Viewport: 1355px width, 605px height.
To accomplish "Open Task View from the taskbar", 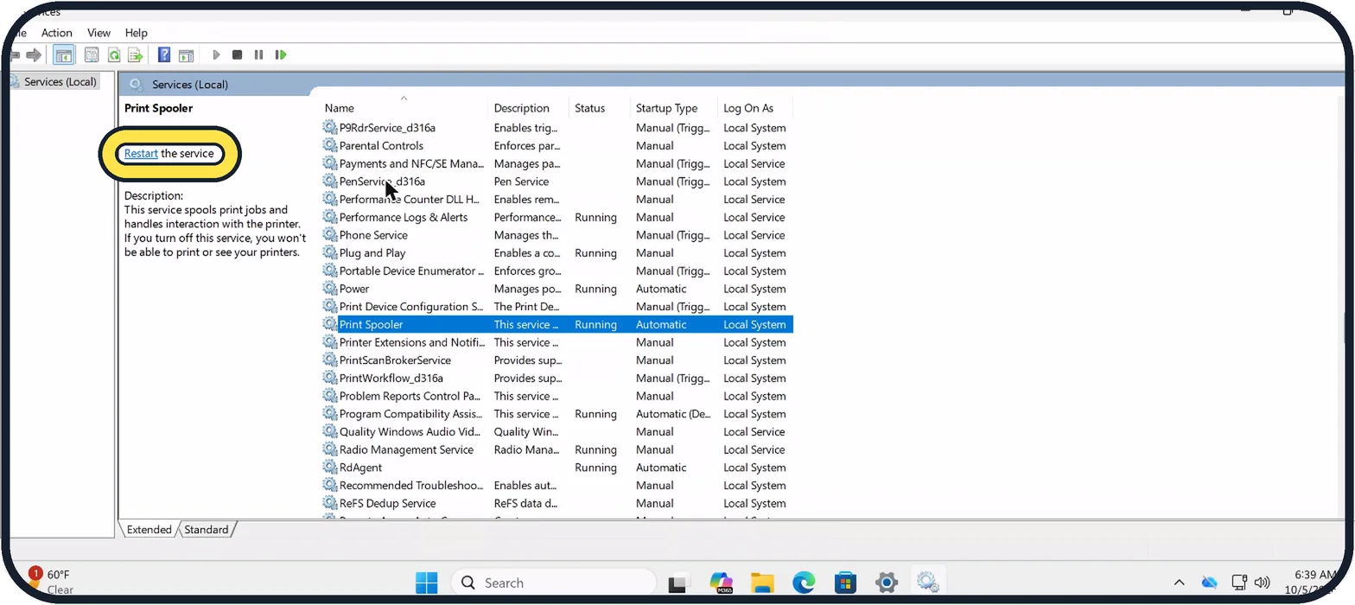I will tap(679, 583).
